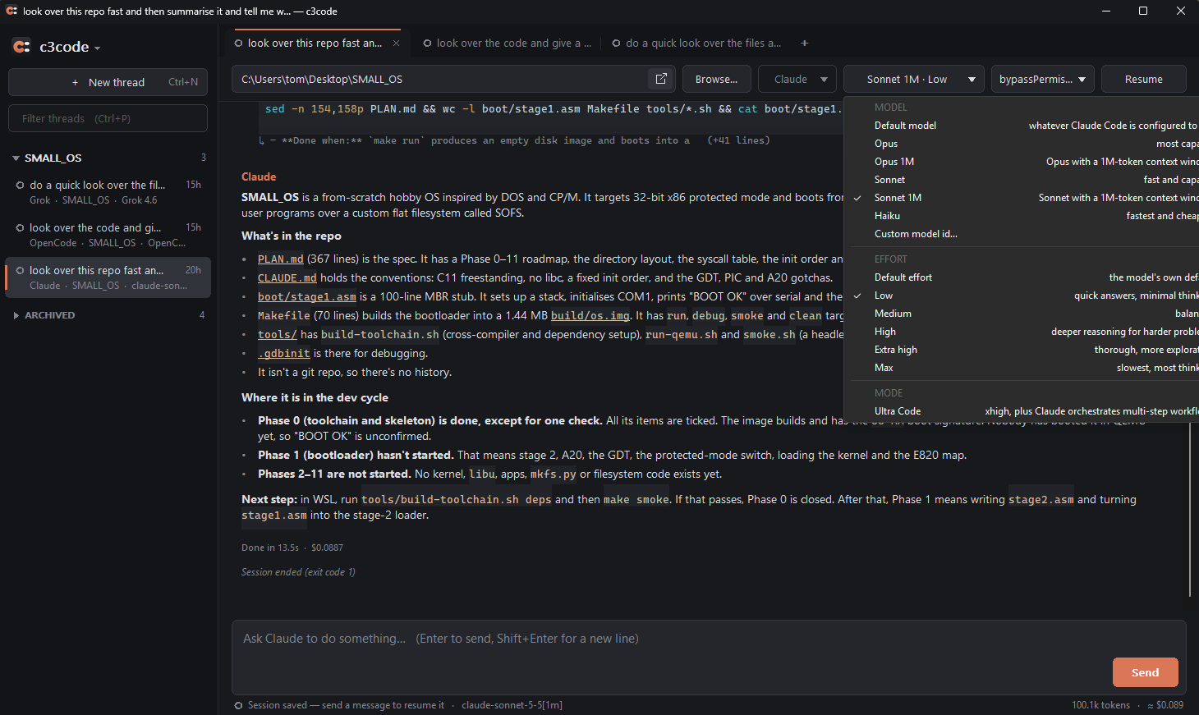Collapse the SMALL_OS thread group
The image size is (1199, 715).
pyautogui.click(x=16, y=158)
